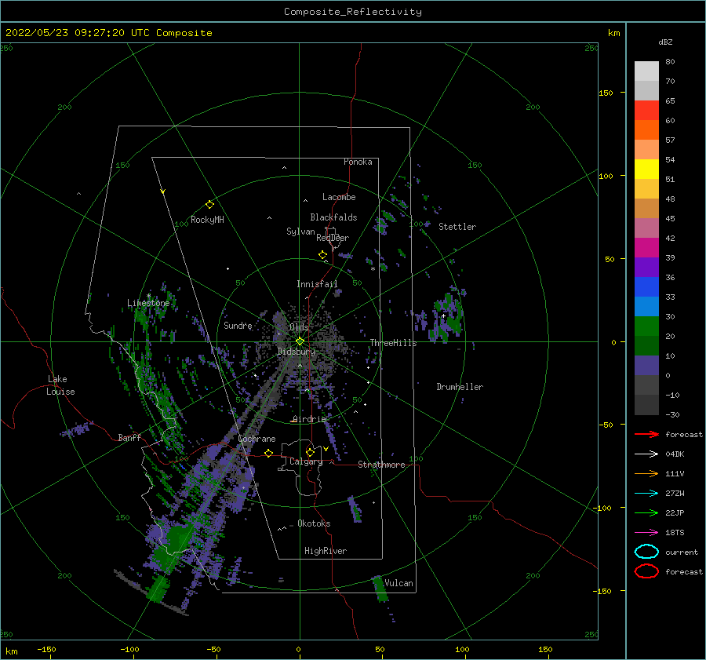Select the magenta 42 dBZ color swatch
This screenshot has width=706, height=660.
[x=646, y=247]
